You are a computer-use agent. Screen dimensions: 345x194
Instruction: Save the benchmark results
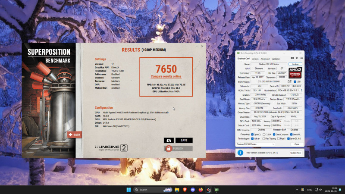coord(184,141)
